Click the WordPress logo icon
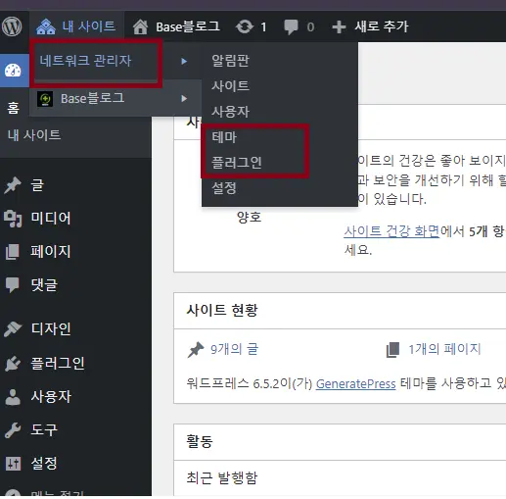506x499 pixels. click(12, 26)
